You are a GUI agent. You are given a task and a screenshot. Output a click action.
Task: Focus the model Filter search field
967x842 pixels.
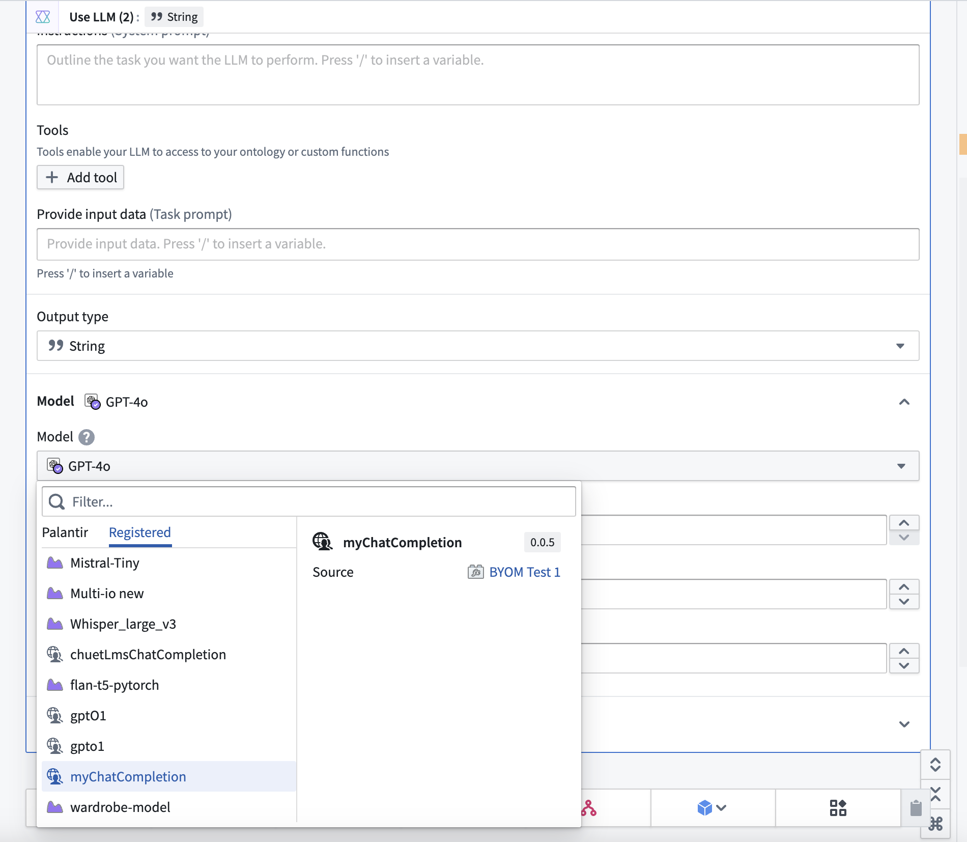coord(309,501)
